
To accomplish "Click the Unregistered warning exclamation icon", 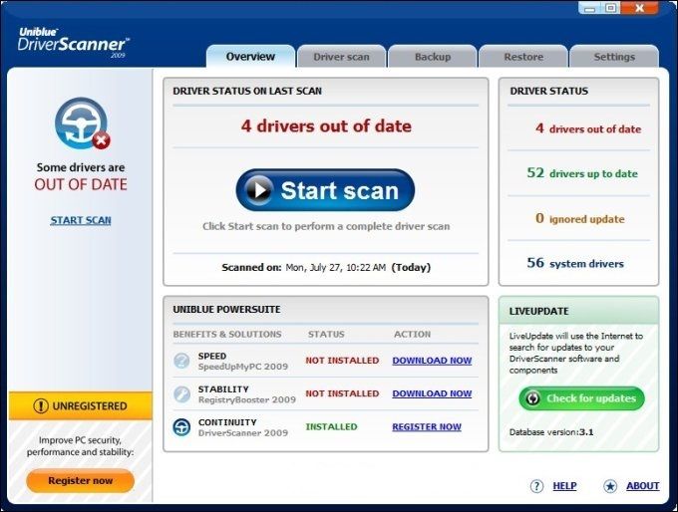I will (x=41, y=406).
